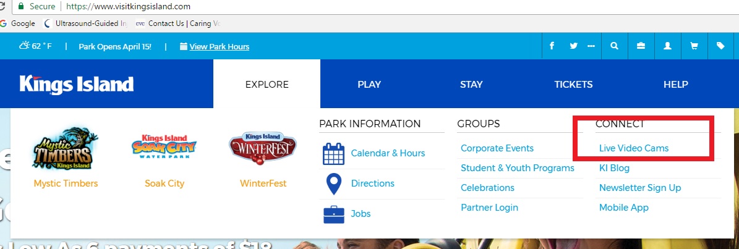
Task: Select the Mystic Timbers logo thumbnail
Action: click(x=66, y=148)
